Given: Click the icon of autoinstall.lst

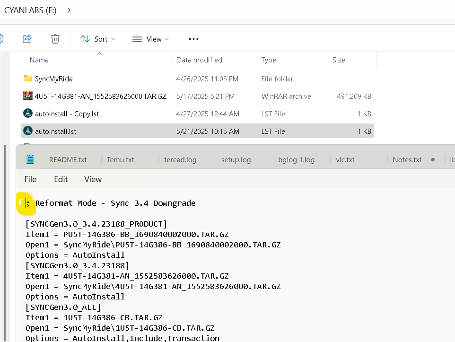Looking at the screenshot, I should [x=28, y=131].
